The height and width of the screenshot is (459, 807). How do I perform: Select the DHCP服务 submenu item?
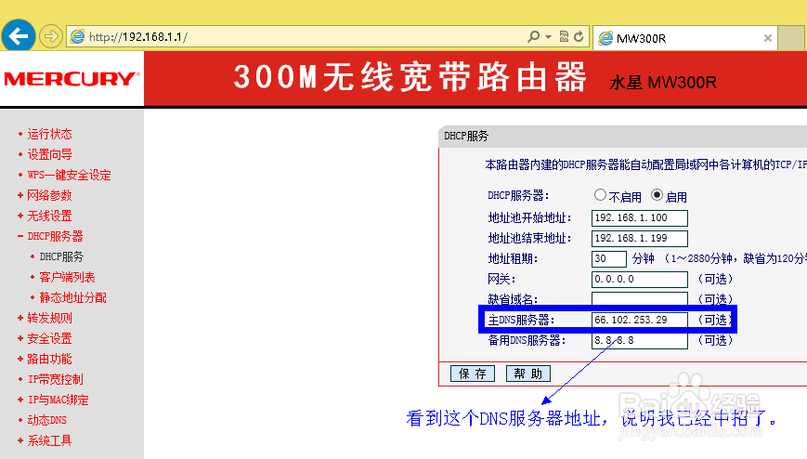point(61,256)
